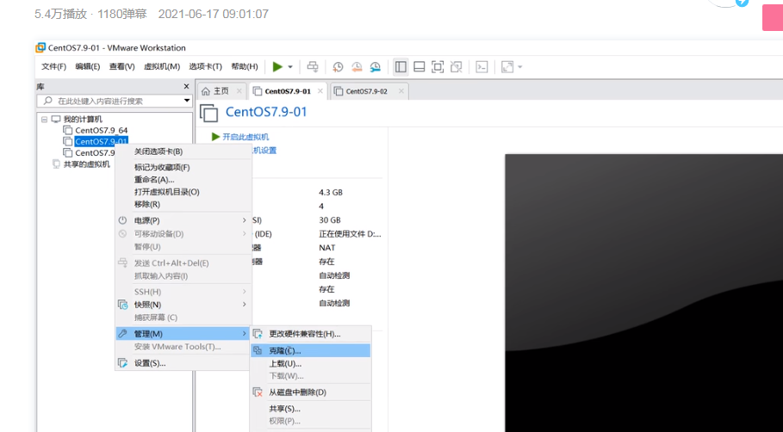
Task: Click the CentOS7.9-01 page title heading
Action: (266, 112)
